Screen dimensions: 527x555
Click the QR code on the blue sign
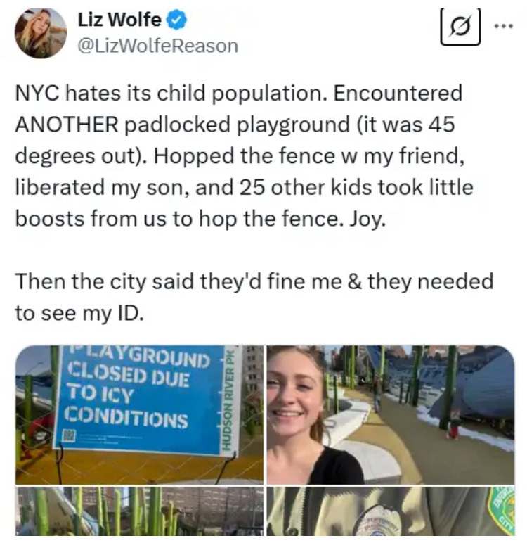click(68, 435)
